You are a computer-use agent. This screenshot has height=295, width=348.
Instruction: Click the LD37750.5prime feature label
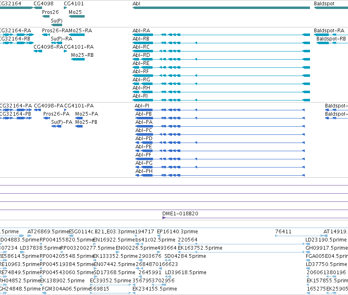tap(326, 264)
